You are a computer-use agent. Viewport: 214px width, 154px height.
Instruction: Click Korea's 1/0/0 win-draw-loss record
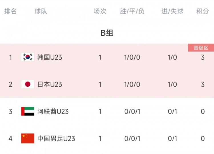132,57
